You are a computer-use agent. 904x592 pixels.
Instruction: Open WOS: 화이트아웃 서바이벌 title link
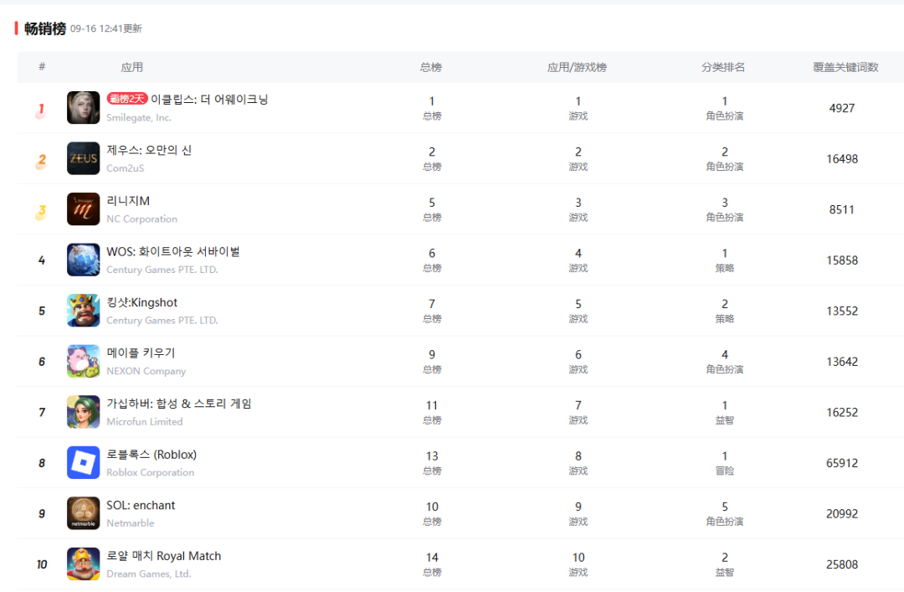(173, 251)
